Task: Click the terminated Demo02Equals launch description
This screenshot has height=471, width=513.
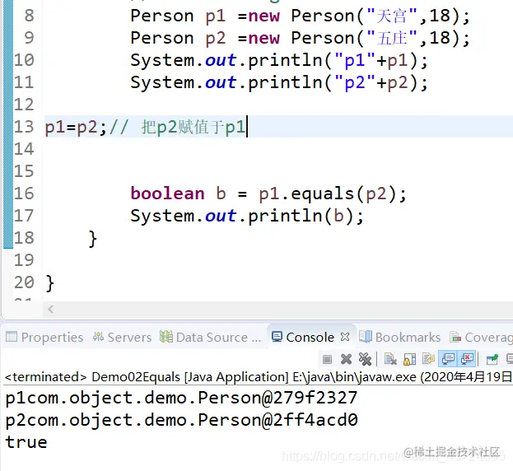Action: (x=259, y=377)
